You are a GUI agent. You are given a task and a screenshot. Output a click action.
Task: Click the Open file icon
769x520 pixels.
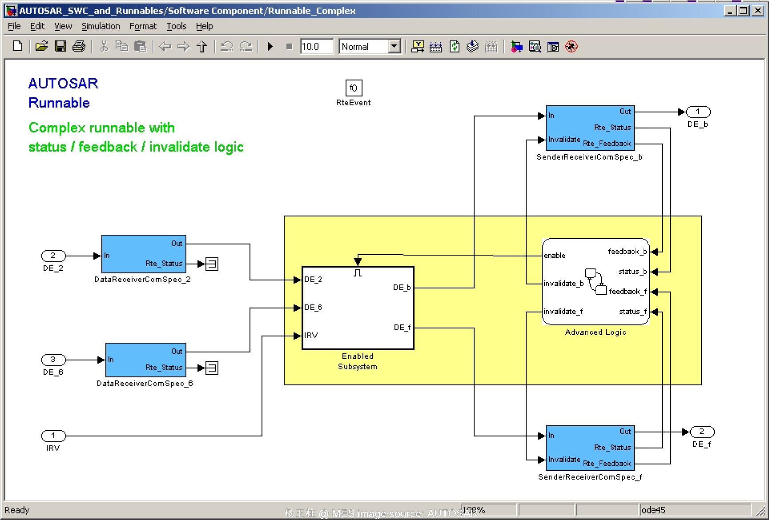[x=41, y=46]
